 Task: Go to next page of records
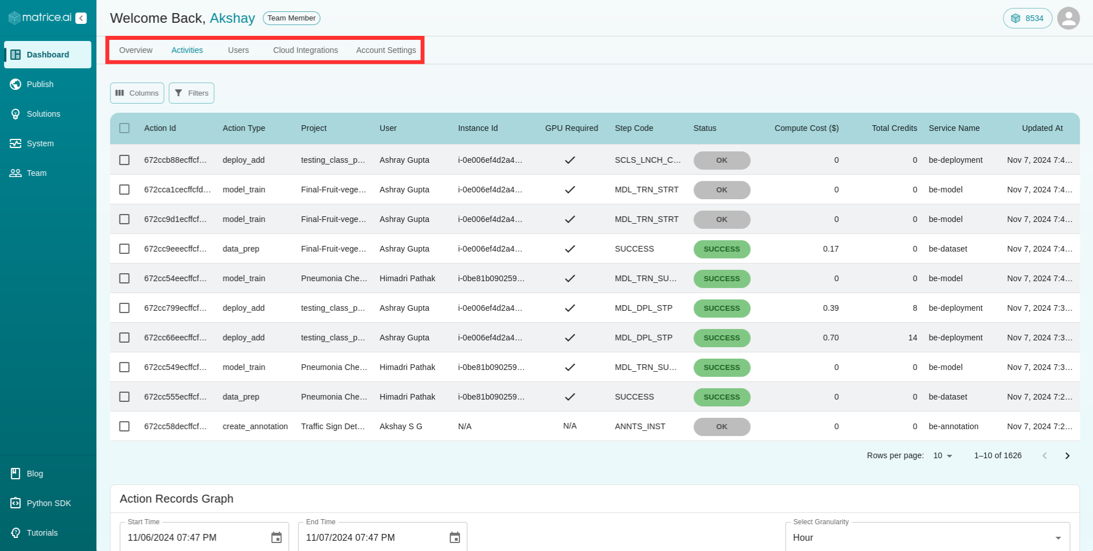point(1067,455)
